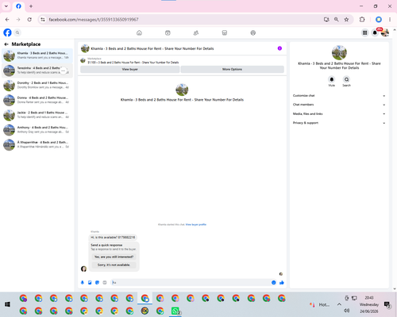Image resolution: width=397 pixels, height=317 pixels.
Task: Open the Facebook menu grid icon
Action: point(364,32)
